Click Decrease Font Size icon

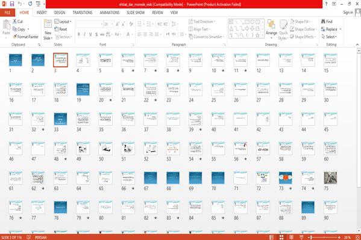point(124,24)
